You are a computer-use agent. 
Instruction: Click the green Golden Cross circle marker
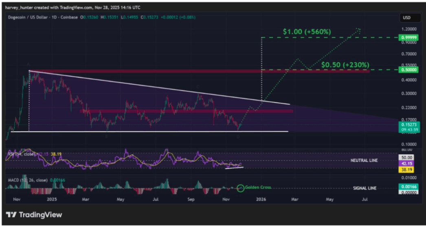coord(240,188)
